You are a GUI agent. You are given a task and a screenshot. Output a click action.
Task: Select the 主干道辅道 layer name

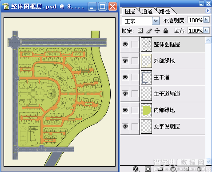click(x=167, y=94)
